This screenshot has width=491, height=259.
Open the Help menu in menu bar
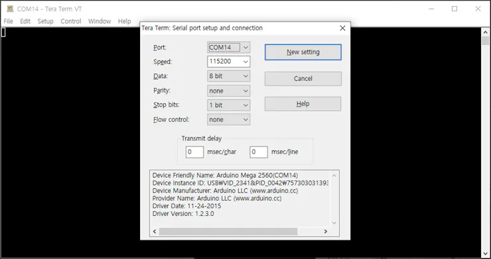click(124, 21)
